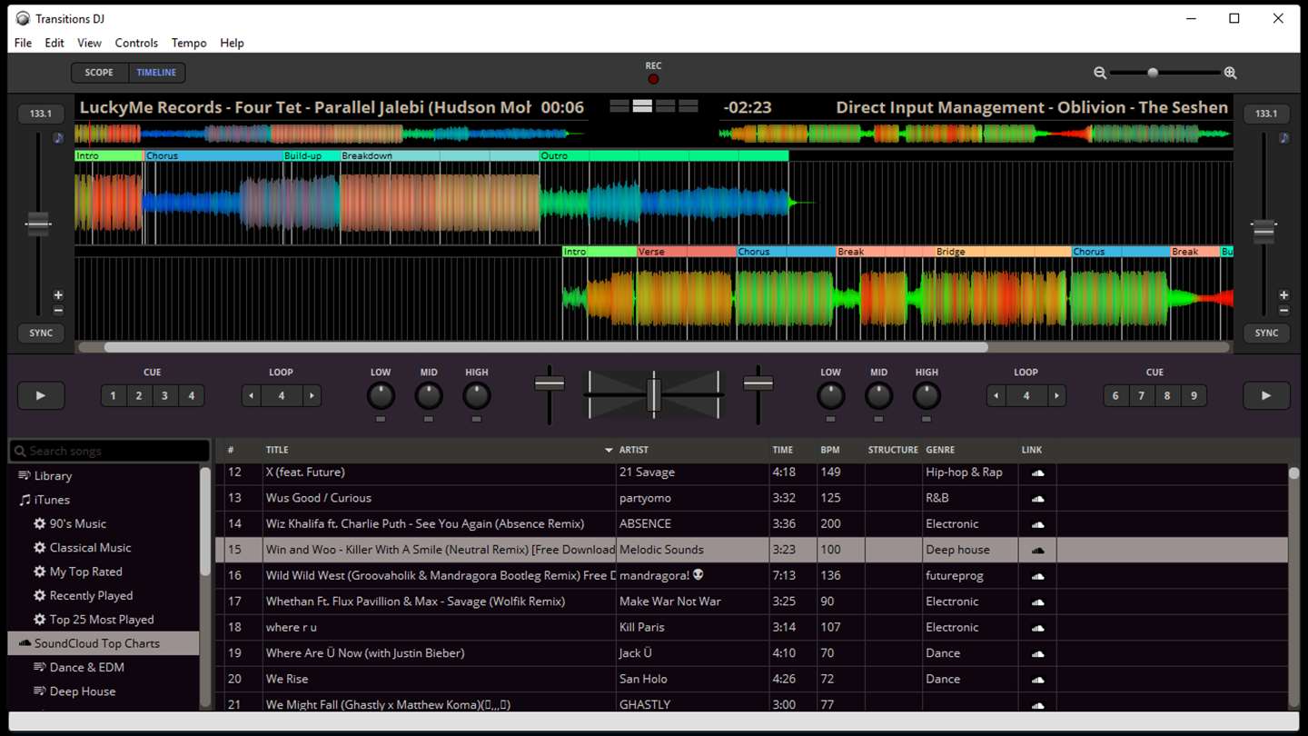Trigger cue point 8 on right deck
Image resolution: width=1308 pixels, height=736 pixels.
pos(1167,395)
